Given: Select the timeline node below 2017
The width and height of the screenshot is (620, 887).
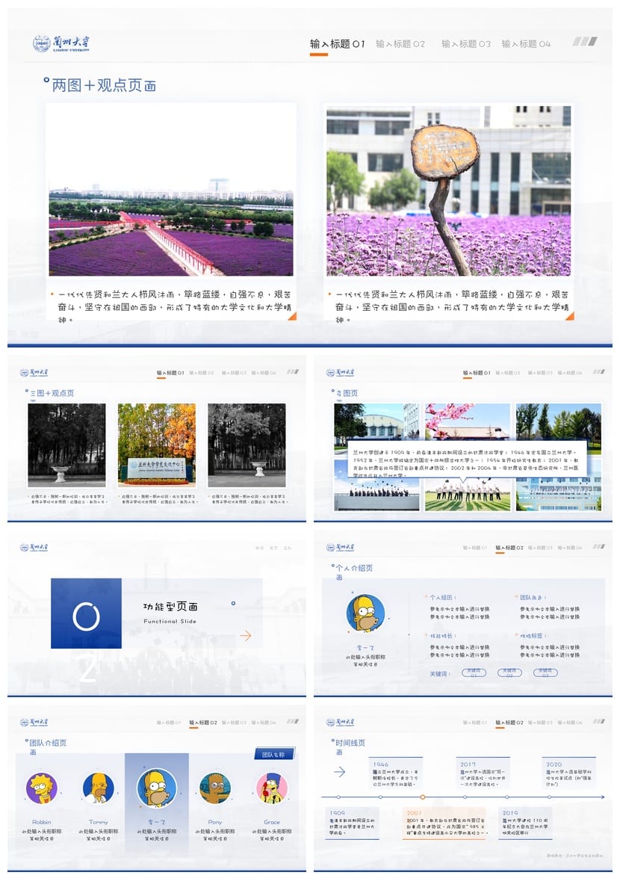Looking at the screenshot, I should point(464,797).
